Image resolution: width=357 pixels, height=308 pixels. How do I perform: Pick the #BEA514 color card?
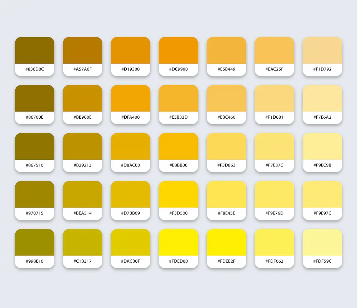tap(82, 194)
